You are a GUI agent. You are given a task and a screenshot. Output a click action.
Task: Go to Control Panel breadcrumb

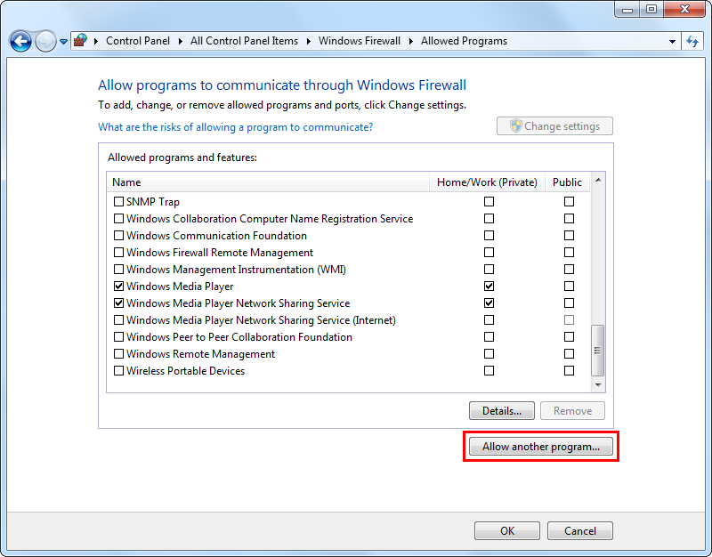click(138, 41)
